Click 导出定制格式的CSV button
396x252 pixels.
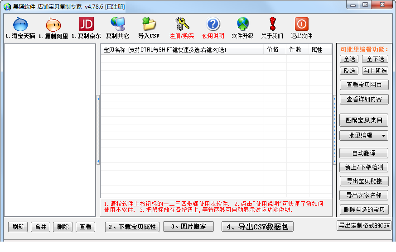364,225
